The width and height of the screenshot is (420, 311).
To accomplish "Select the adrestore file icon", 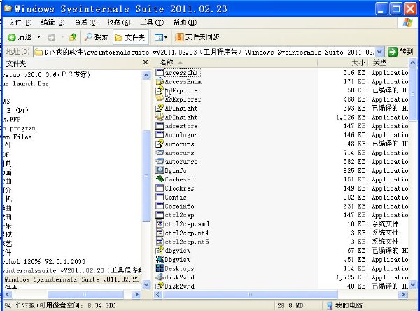I will [160, 126].
